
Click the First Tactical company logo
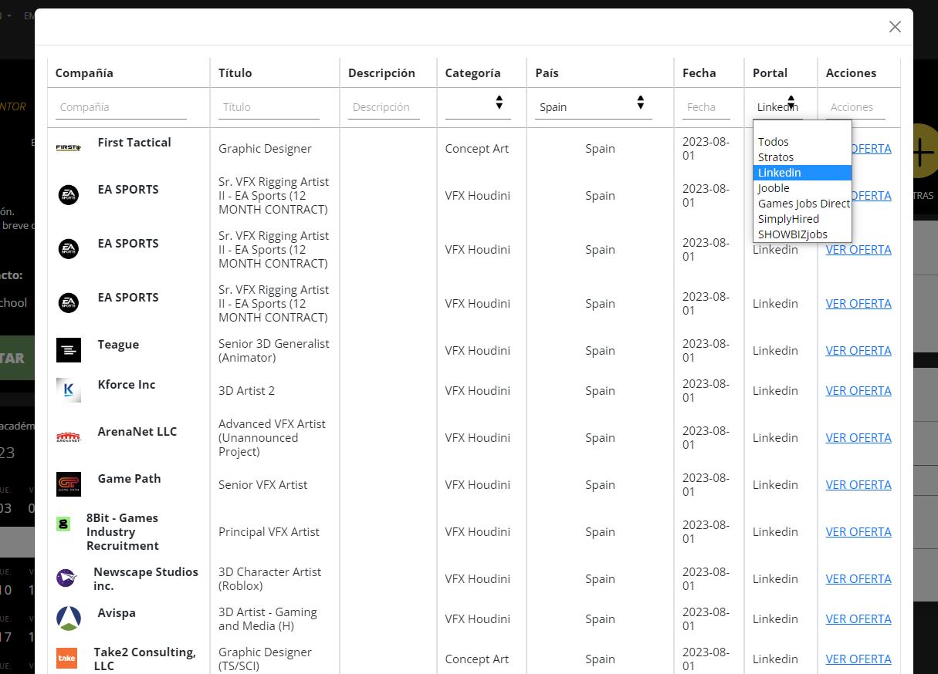[69, 148]
